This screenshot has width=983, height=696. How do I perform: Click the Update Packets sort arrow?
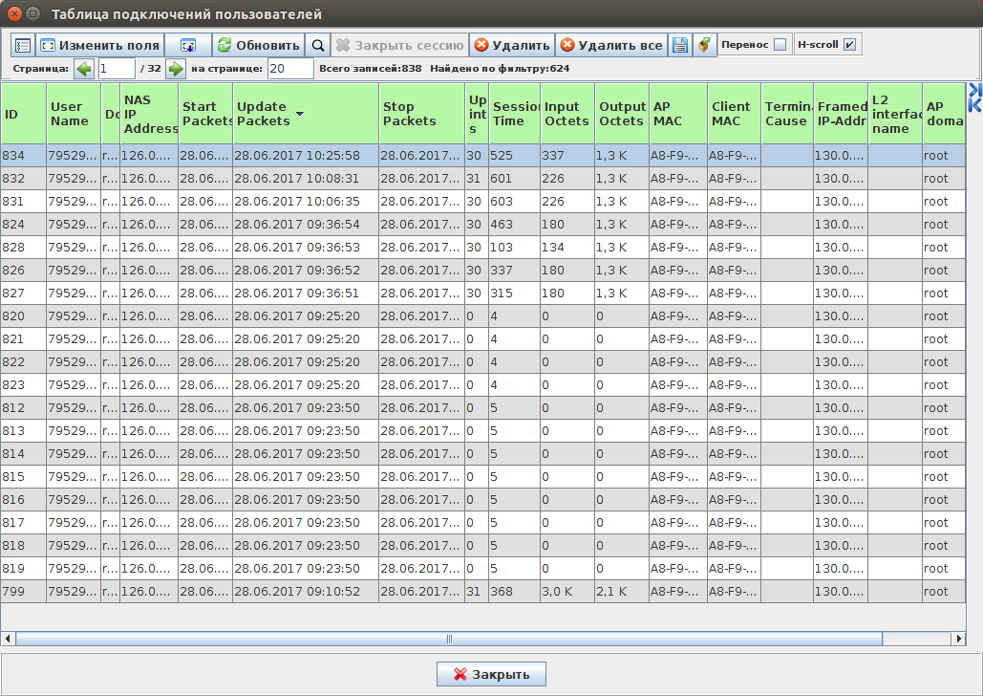[x=300, y=114]
